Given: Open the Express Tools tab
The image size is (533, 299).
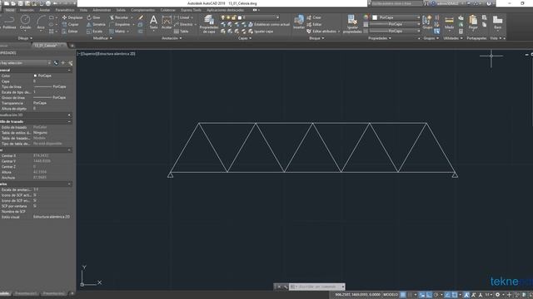Looking at the screenshot, I should (x=191, y=10).
